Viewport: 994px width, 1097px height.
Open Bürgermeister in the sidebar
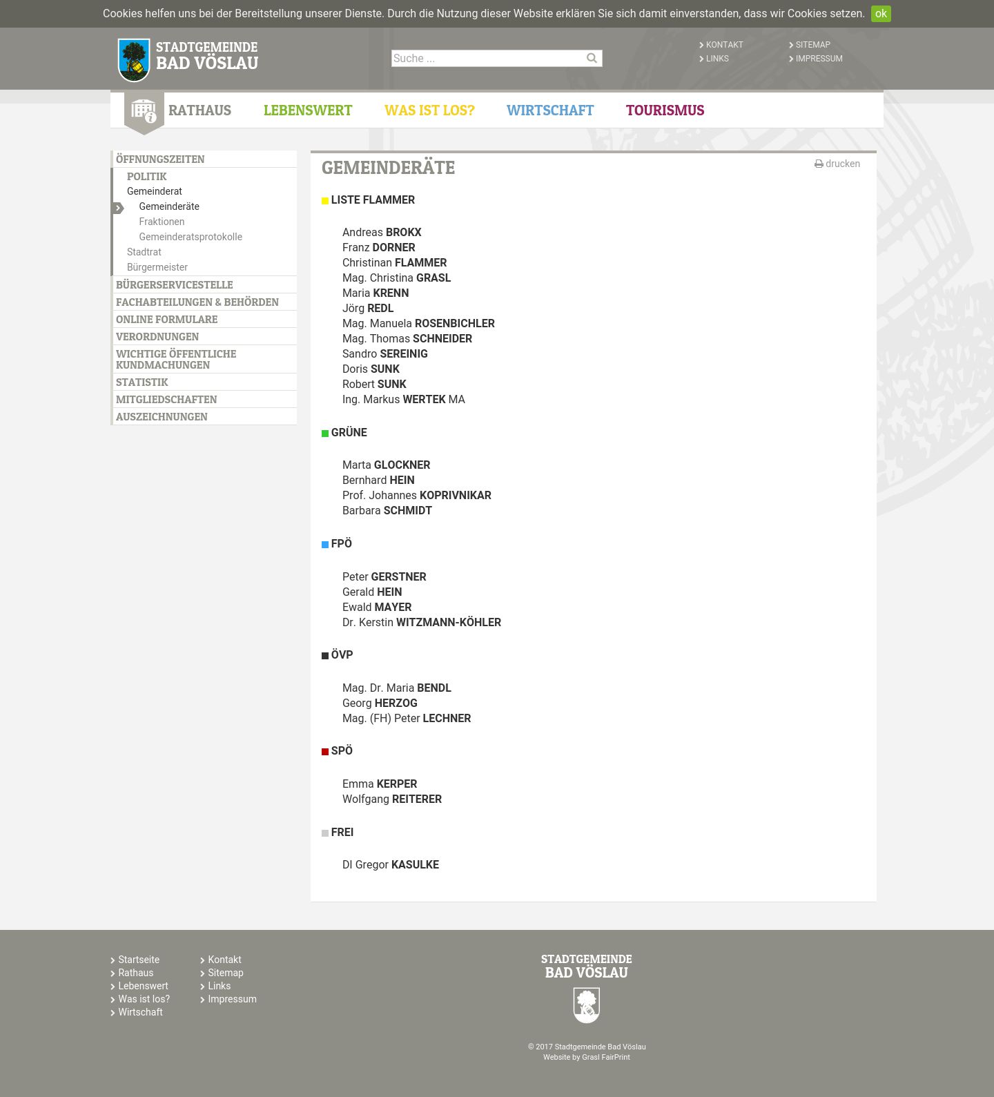[x=157, y=267]
